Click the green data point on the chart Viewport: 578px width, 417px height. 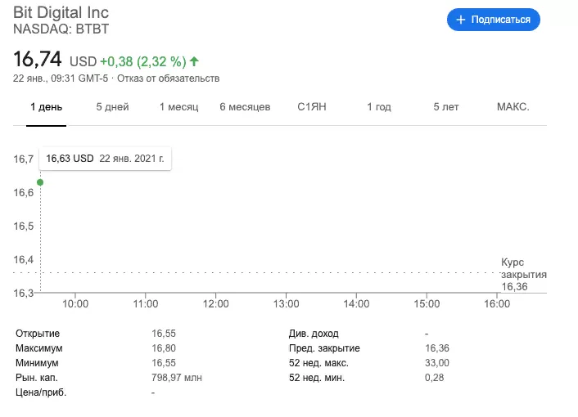[40, 182]
